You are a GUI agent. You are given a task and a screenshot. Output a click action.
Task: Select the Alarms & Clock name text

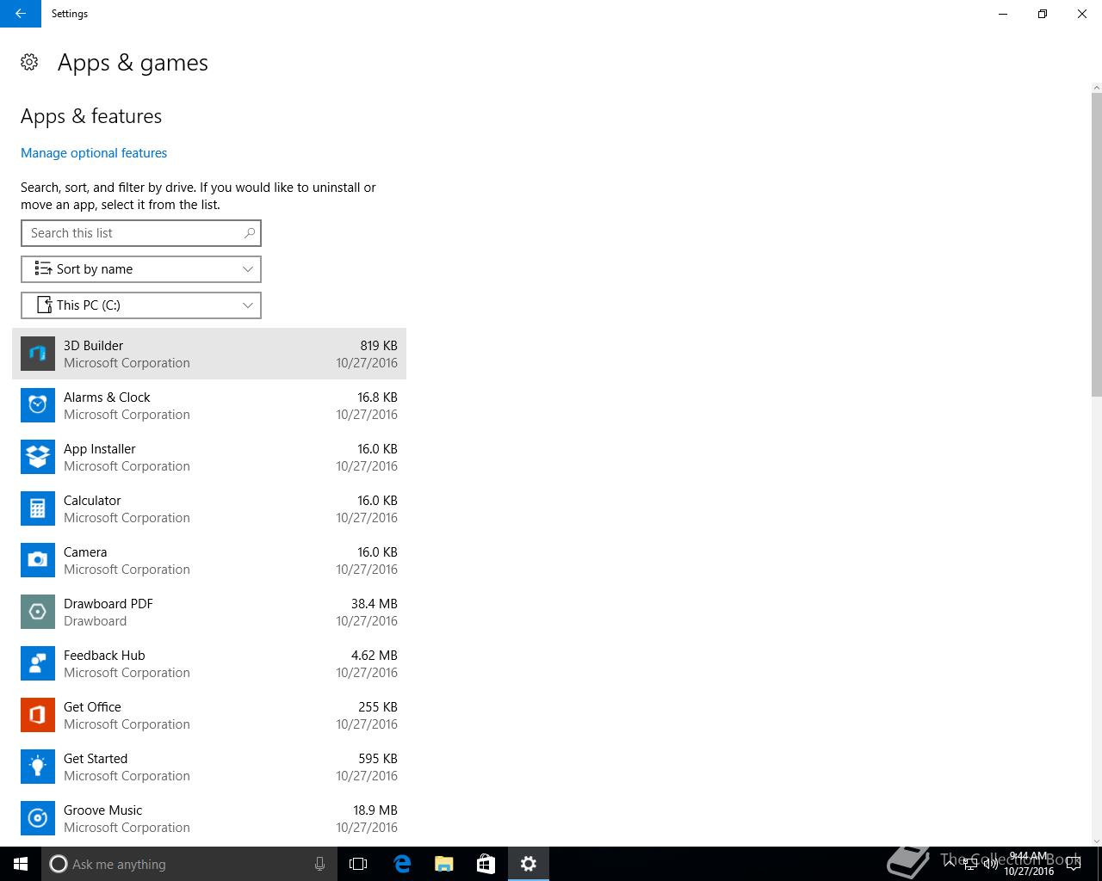(x=107, y=397)
